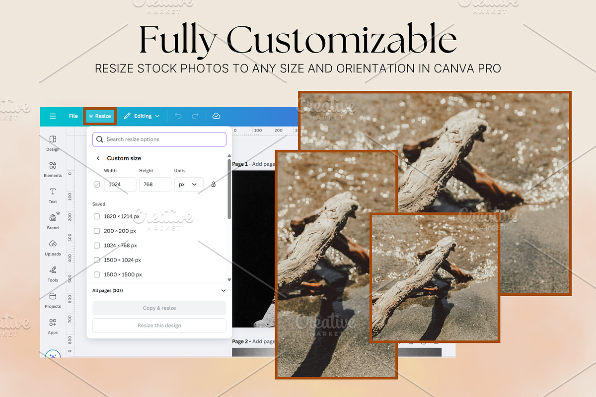Screen dimensions: 596x397
Task: Click the resize panel vertical scrollbar
Action: (229, 189)
